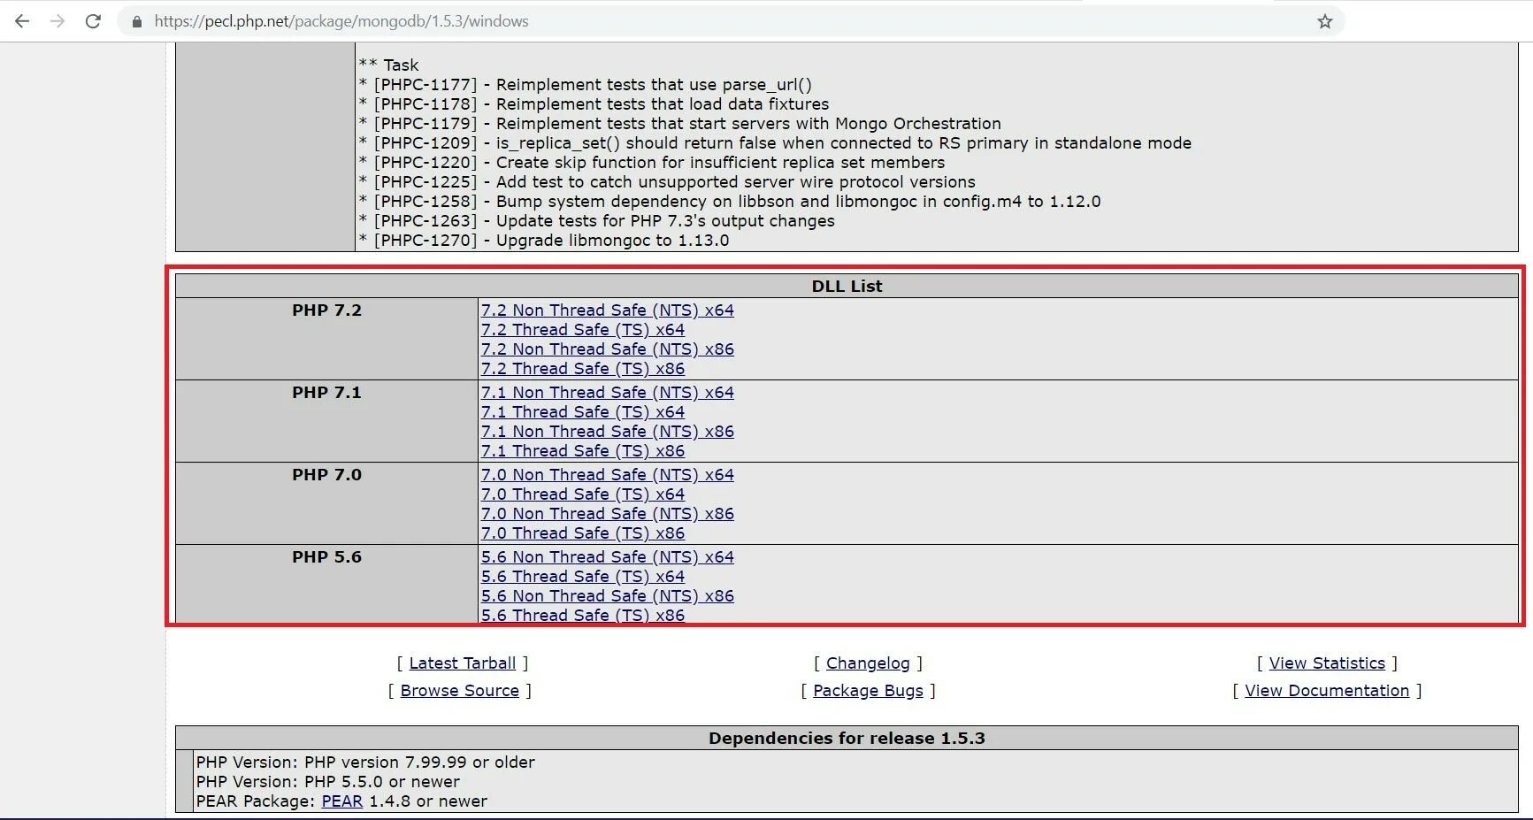The width and height of the screenshot is (1533, 820).
Task: Download 7.1 Thread Safe (TS) x86 DLL
Action: tap(583, 451)
